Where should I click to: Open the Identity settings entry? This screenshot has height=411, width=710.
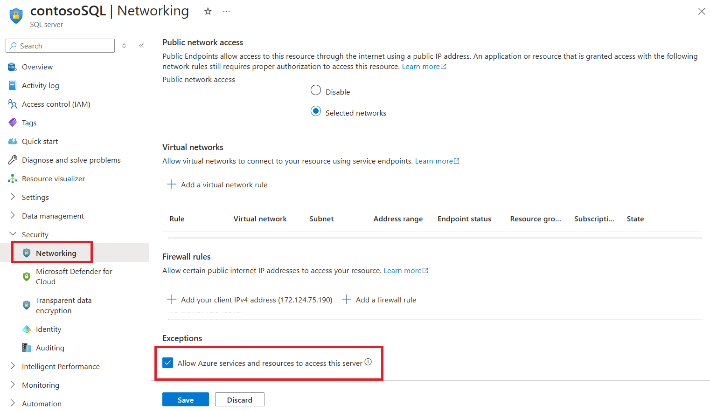coord(49,329)
